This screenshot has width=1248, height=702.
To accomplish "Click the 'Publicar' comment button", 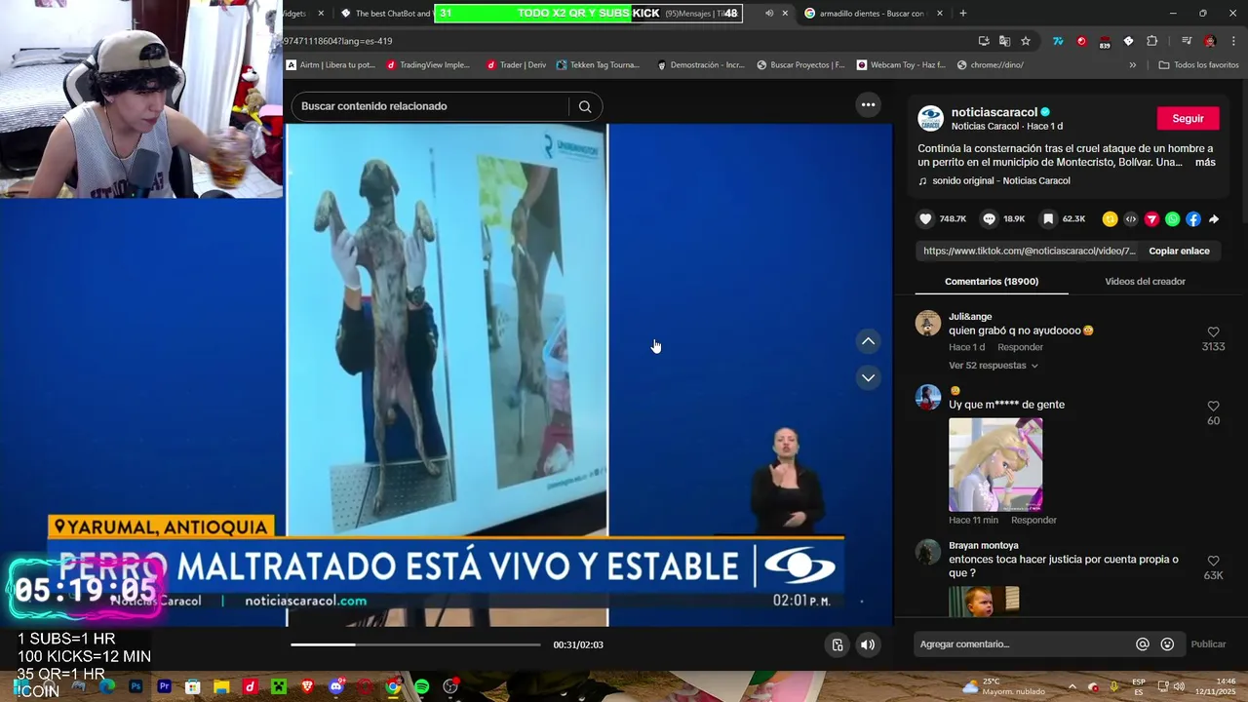I will click(x=1208, y=644).
